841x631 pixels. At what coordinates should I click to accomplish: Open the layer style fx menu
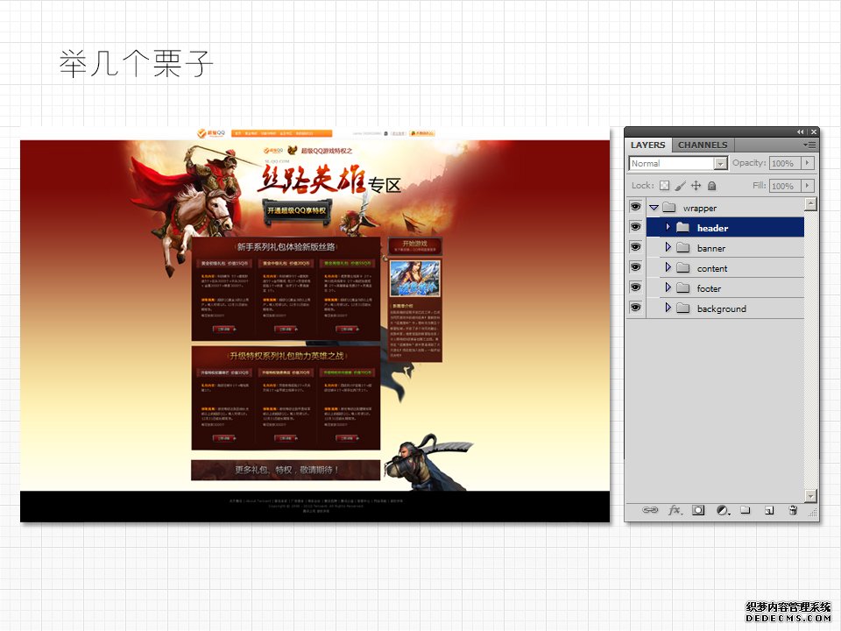[x=675, y=510]
